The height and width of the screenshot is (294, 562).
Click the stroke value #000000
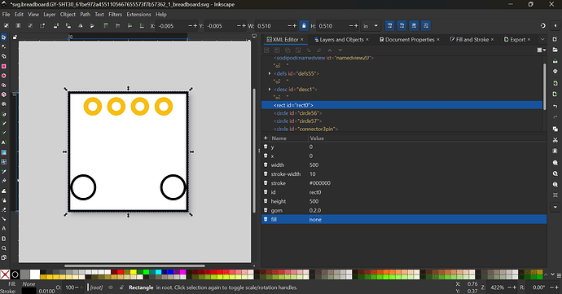tap(320, 183)
